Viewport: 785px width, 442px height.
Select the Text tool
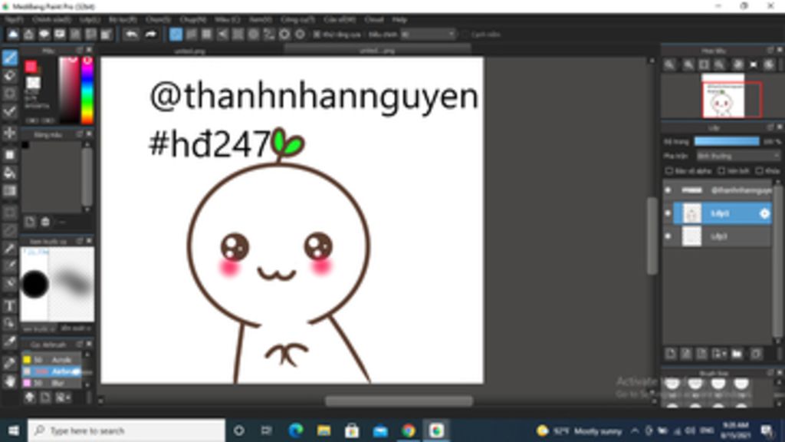pyautogui.click(x=9, y=305)
